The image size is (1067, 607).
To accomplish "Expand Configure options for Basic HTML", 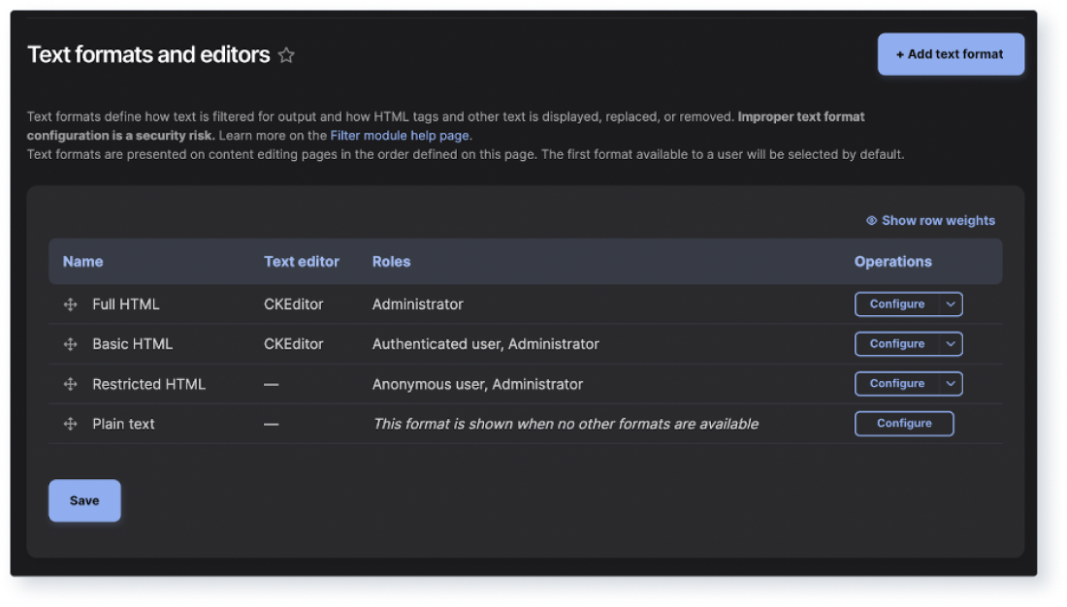I will point(949,343).
